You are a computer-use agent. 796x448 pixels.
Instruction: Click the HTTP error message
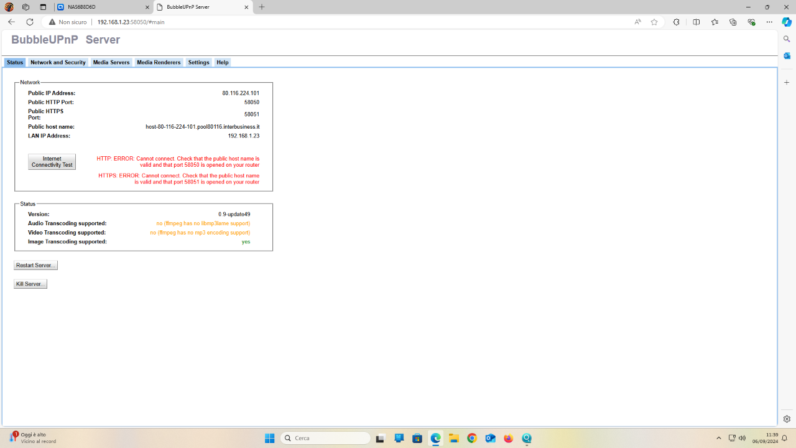pos(178,162)
